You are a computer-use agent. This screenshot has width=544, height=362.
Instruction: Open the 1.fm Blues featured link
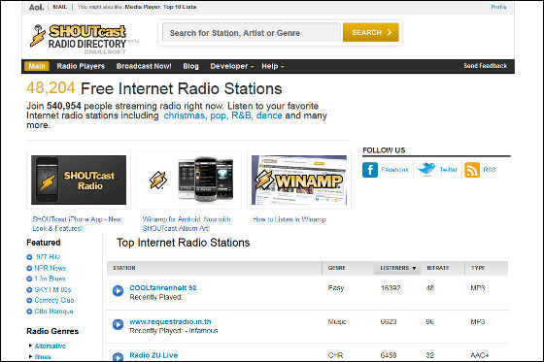50,279
